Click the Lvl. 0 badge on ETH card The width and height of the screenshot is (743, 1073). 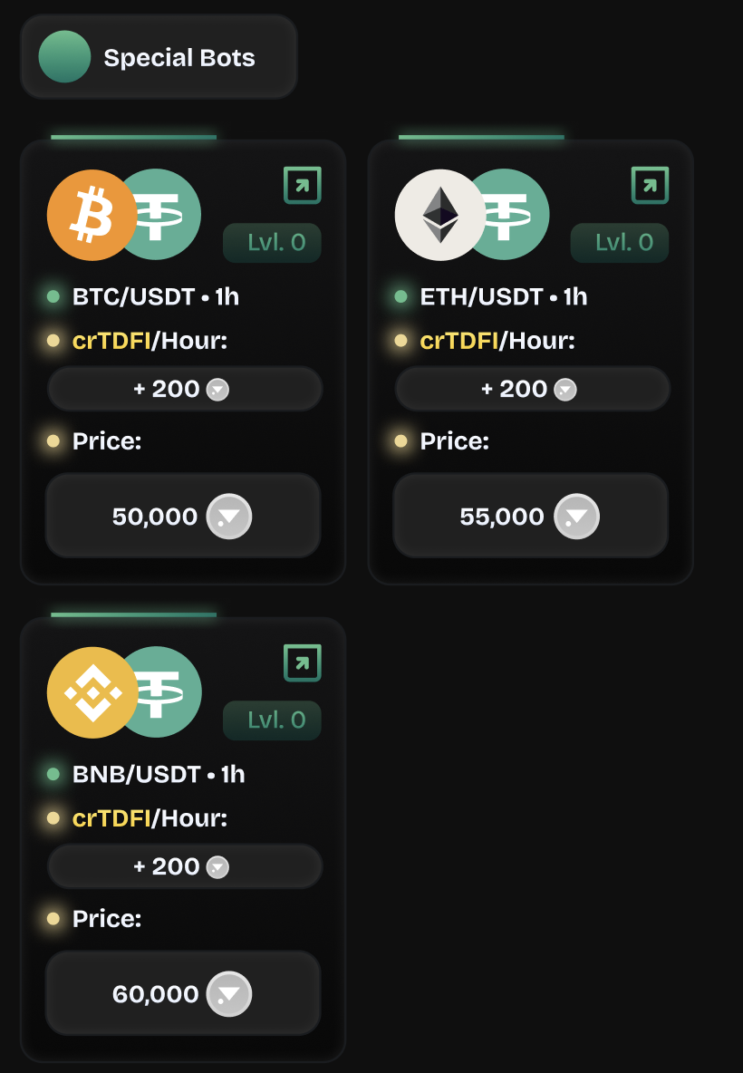pos(620,243)
